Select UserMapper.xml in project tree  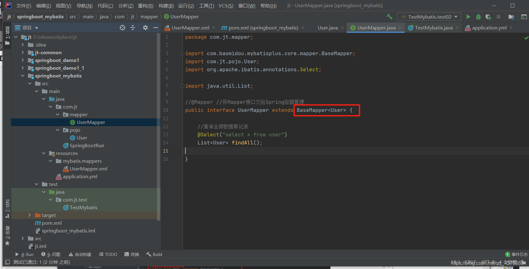pyautogui.click(x=88, y=169)
